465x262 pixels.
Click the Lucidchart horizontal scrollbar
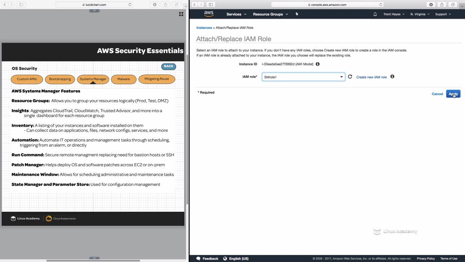tap(93, 261)
